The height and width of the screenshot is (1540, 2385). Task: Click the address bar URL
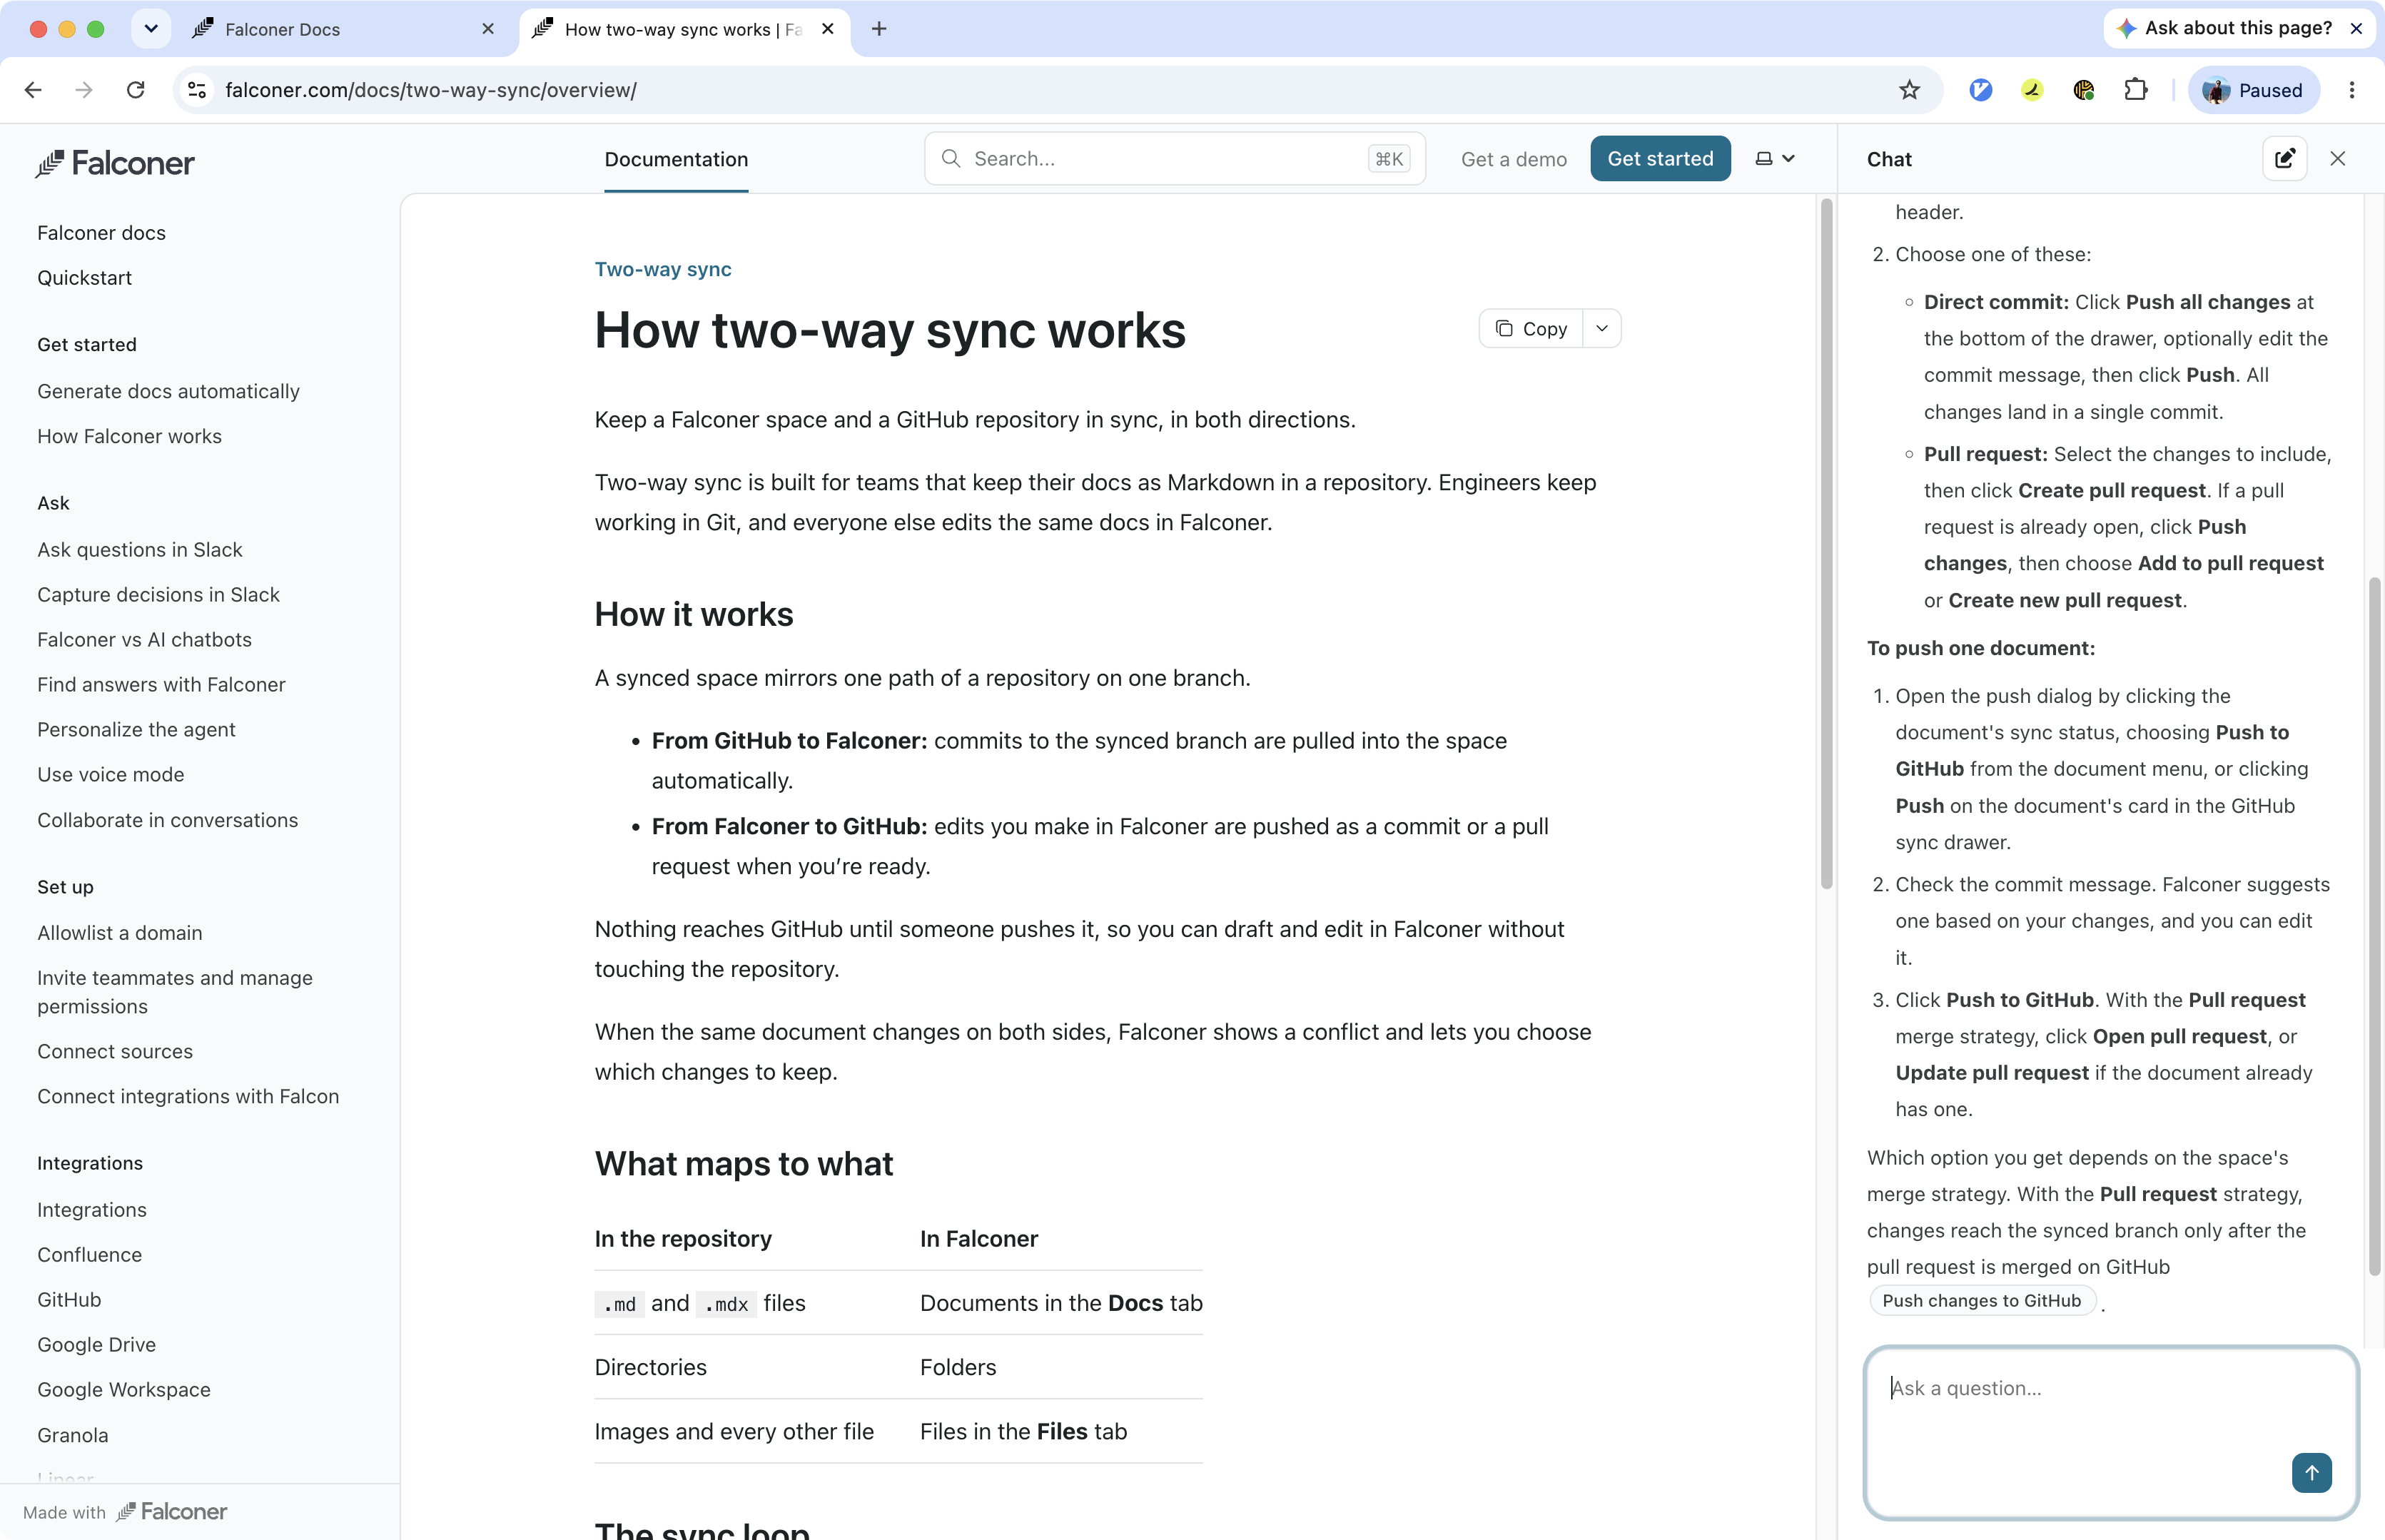coord(431,90)
